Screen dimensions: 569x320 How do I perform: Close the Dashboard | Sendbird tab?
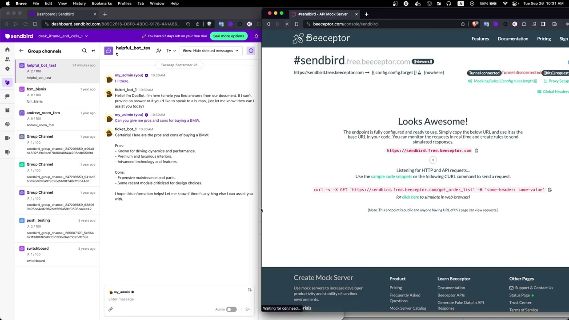click(95, 14)
